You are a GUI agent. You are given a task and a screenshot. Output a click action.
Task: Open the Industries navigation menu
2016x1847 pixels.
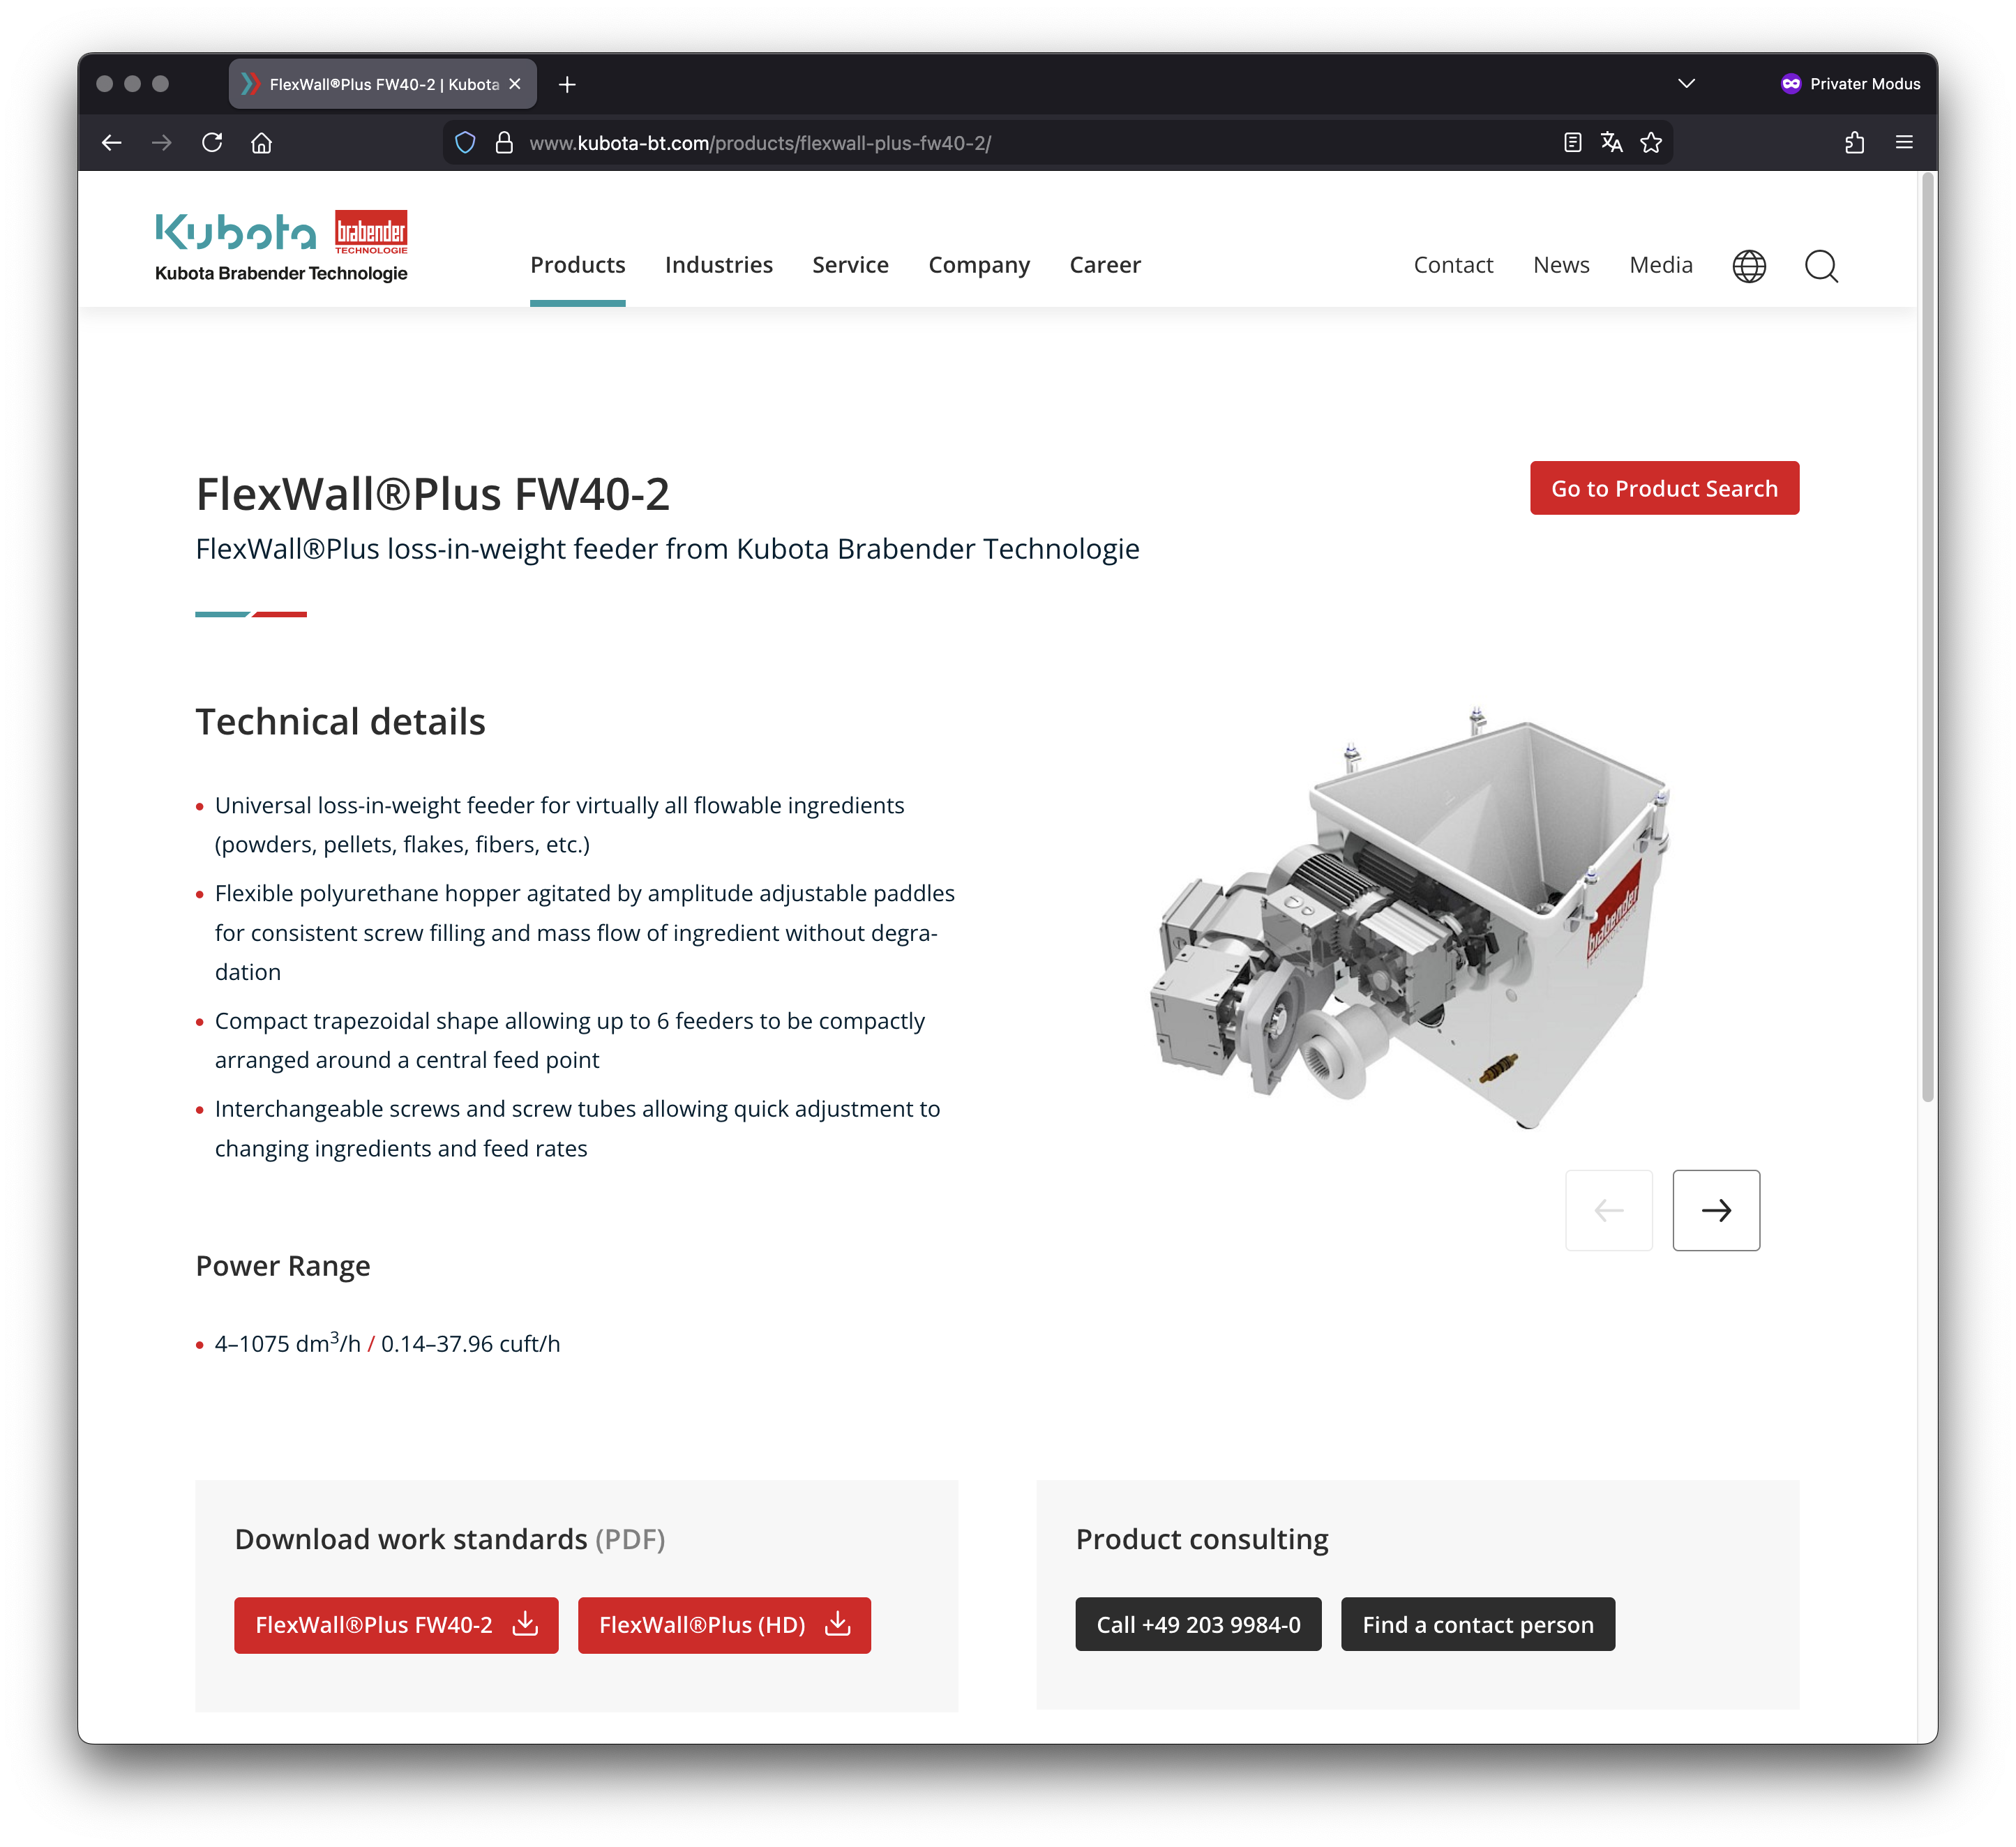(718, 265)
